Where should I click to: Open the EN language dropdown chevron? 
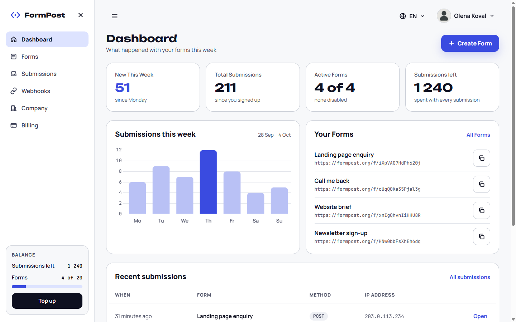[x=422, y=16]
